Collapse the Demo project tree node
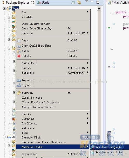Screen dimensions: 129x158 coord(4,8)
